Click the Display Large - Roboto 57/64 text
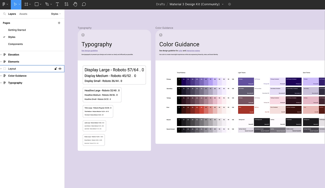This screenshot has height=188, width=325. coord(114,70)
